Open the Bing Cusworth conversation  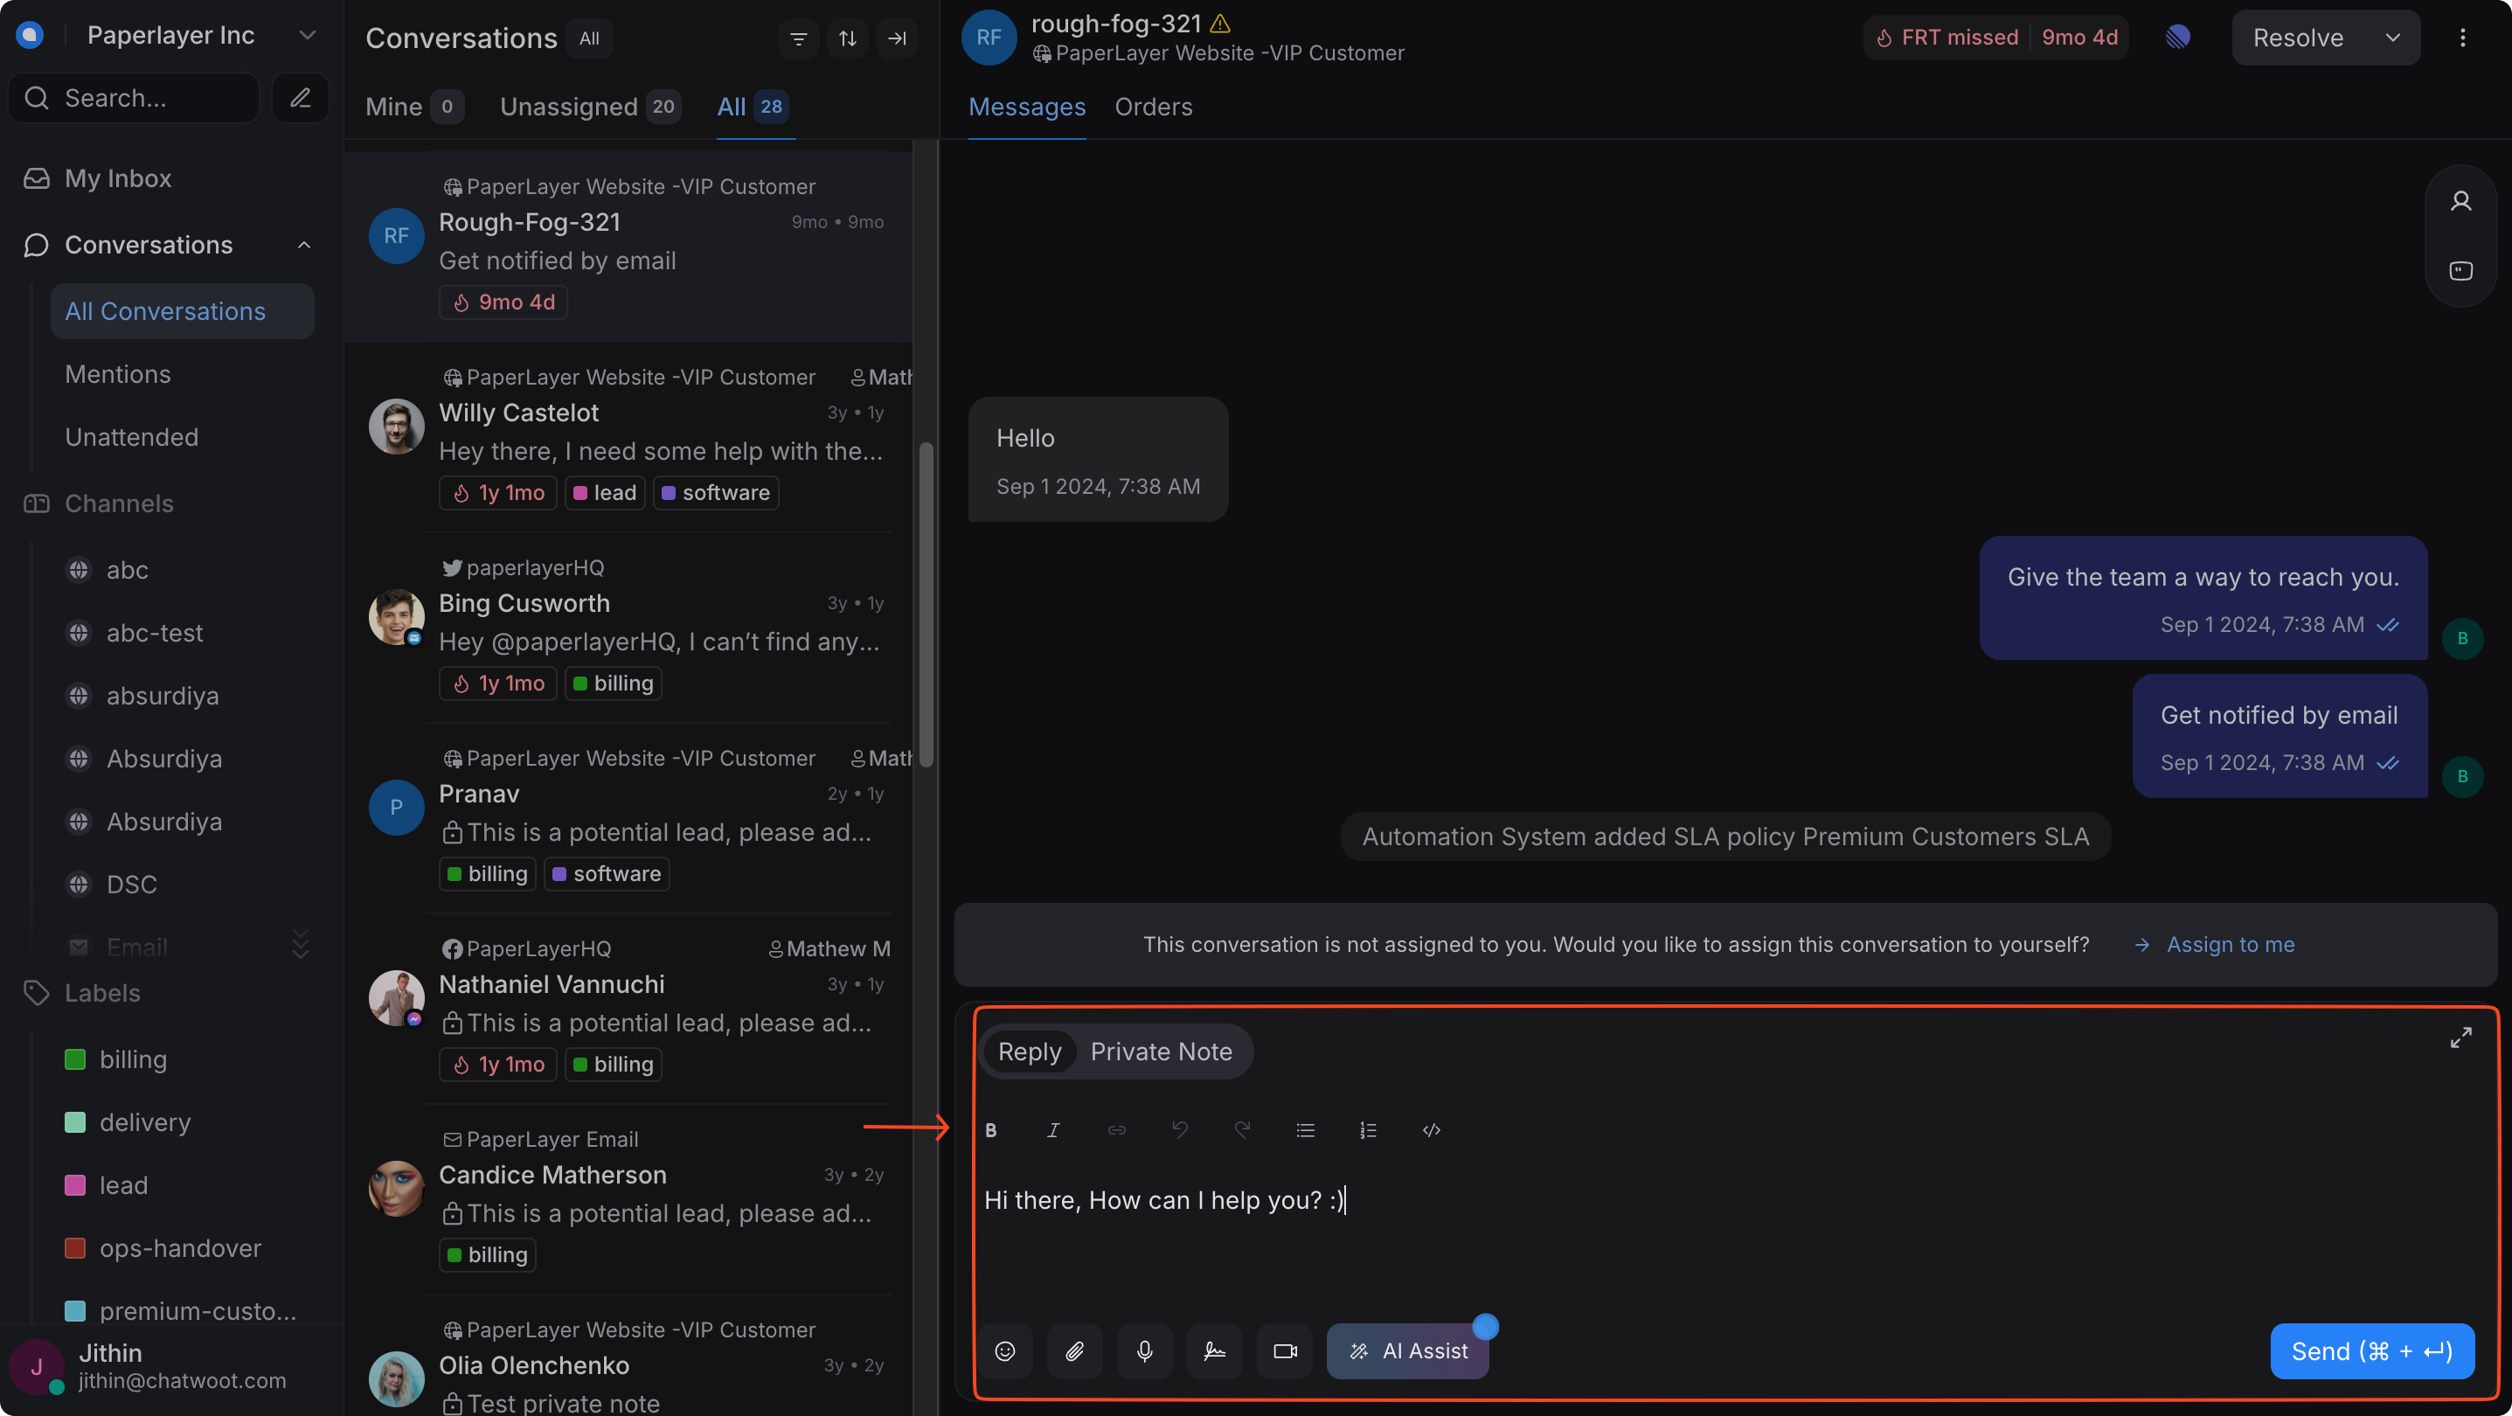(x=628, y=628)
